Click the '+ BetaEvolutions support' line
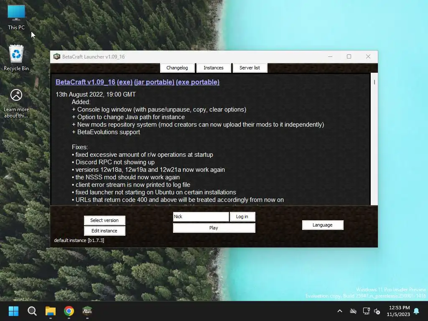Viewport: 428px width, 321px height. click(106, 132)
